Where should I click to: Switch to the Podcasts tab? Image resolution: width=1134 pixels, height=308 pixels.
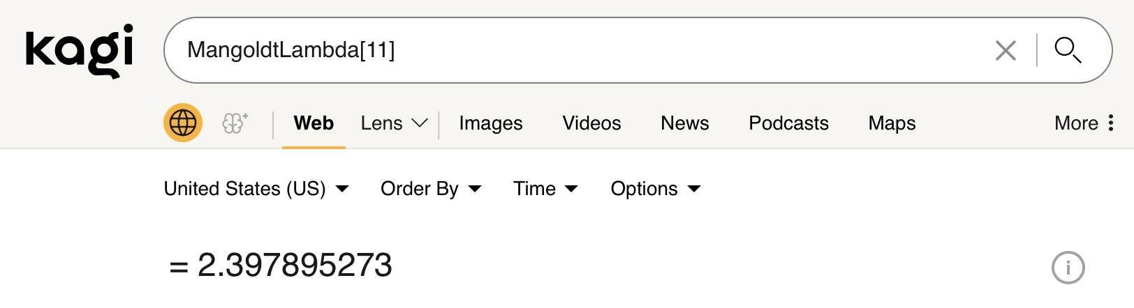tap(788, 123)
